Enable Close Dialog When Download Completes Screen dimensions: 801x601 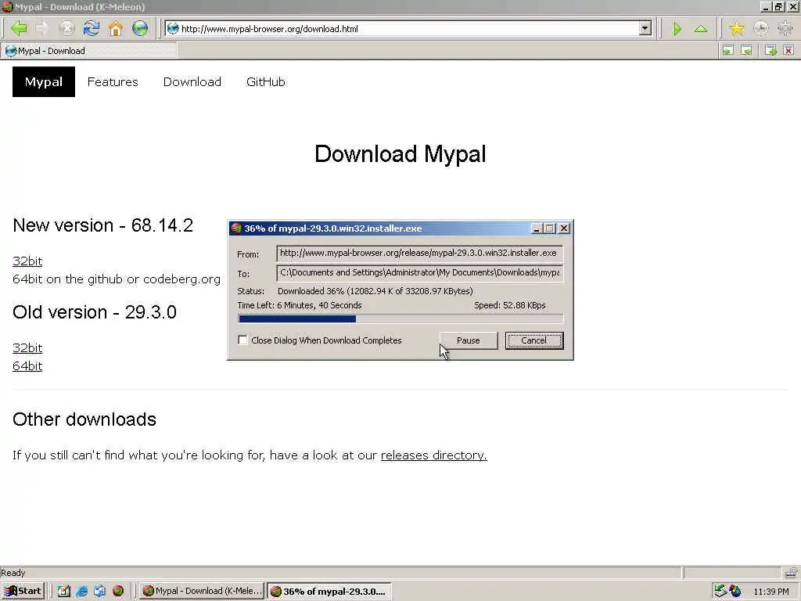[x=243, y=340]
